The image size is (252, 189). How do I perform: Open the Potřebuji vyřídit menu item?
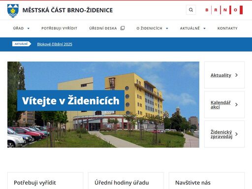(x=59, y=28)
